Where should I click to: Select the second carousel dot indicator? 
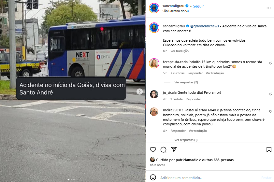click(x=71, y=179)
